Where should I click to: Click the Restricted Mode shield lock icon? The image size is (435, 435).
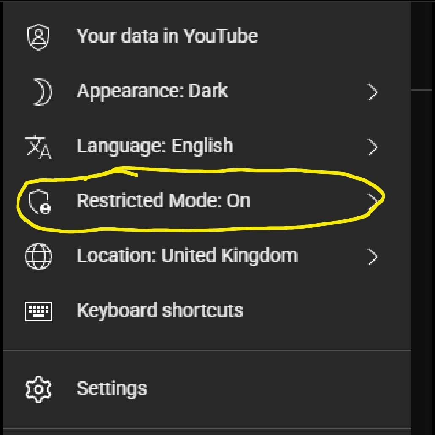pos(39,202)
